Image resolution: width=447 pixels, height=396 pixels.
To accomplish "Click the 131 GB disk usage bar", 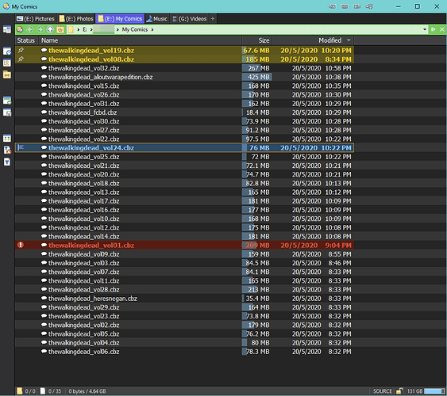I will pos(434,391).
